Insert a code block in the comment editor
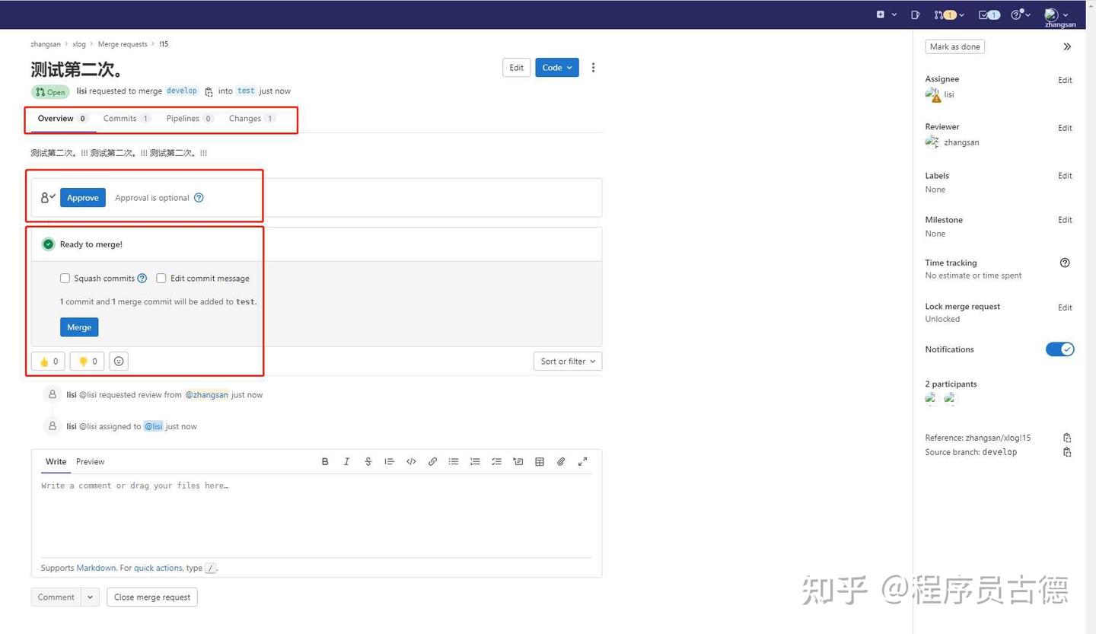The image size is (1096, 634). (x=411, y=461)
